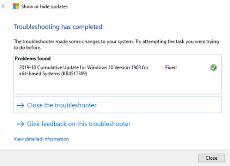Click empty space in Problems found list
Screen dimensions: 230x166
point(116,86)
